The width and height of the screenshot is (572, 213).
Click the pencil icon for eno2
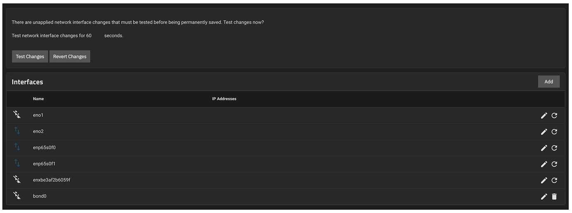(x=544, y=132)
